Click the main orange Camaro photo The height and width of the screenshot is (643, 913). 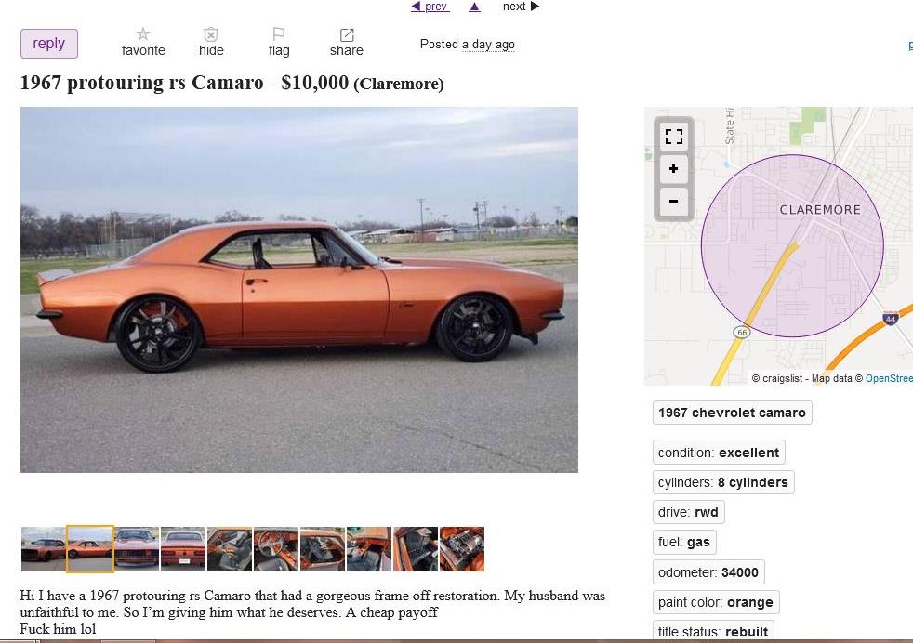pos(299,290)
